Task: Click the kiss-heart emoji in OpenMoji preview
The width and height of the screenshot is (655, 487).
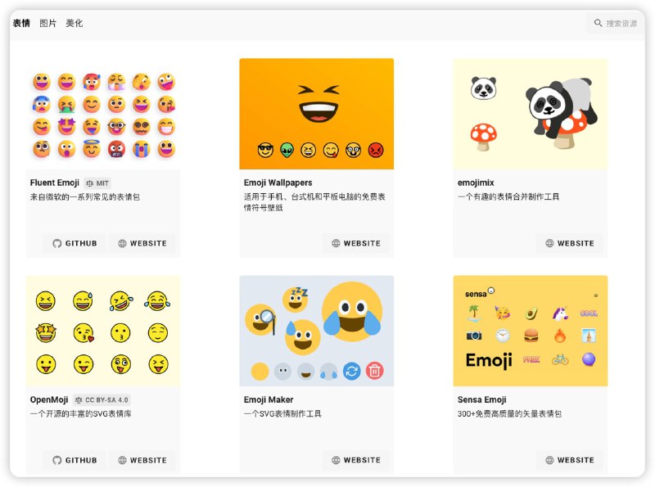Action: [84, 333]
